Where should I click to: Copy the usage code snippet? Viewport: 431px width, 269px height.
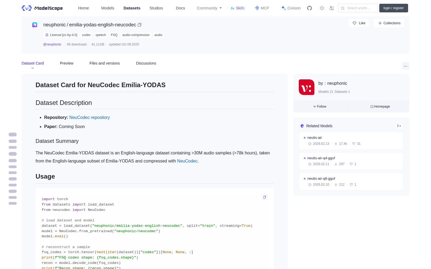[265, 197]
